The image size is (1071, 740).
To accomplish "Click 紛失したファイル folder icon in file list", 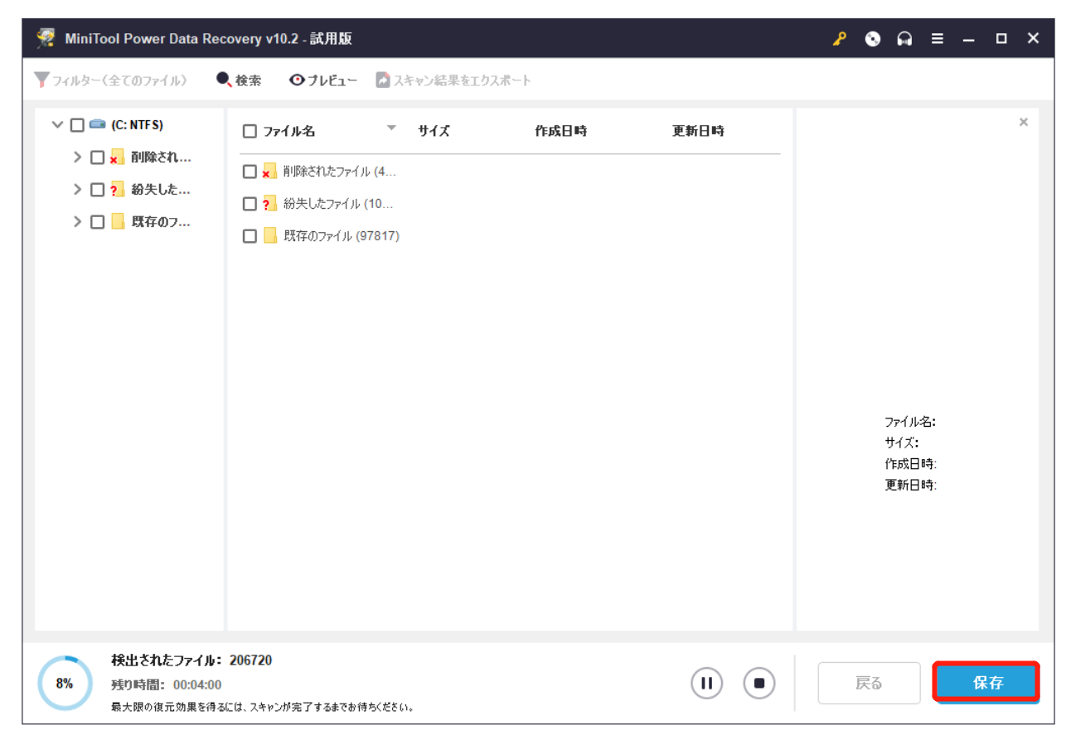I will (269, 203).
